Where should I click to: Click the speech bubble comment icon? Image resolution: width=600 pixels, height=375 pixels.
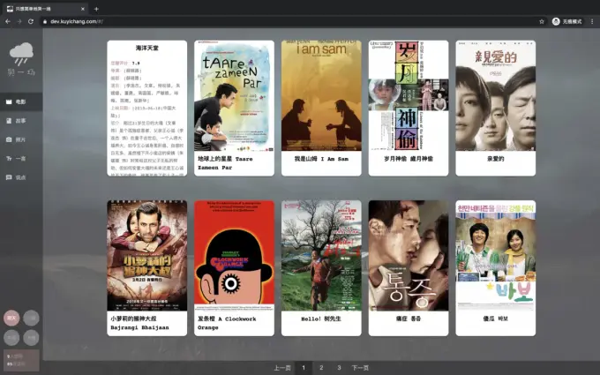(x=9, y=177)
